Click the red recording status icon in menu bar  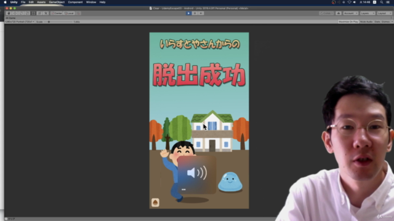coord(334,2)
